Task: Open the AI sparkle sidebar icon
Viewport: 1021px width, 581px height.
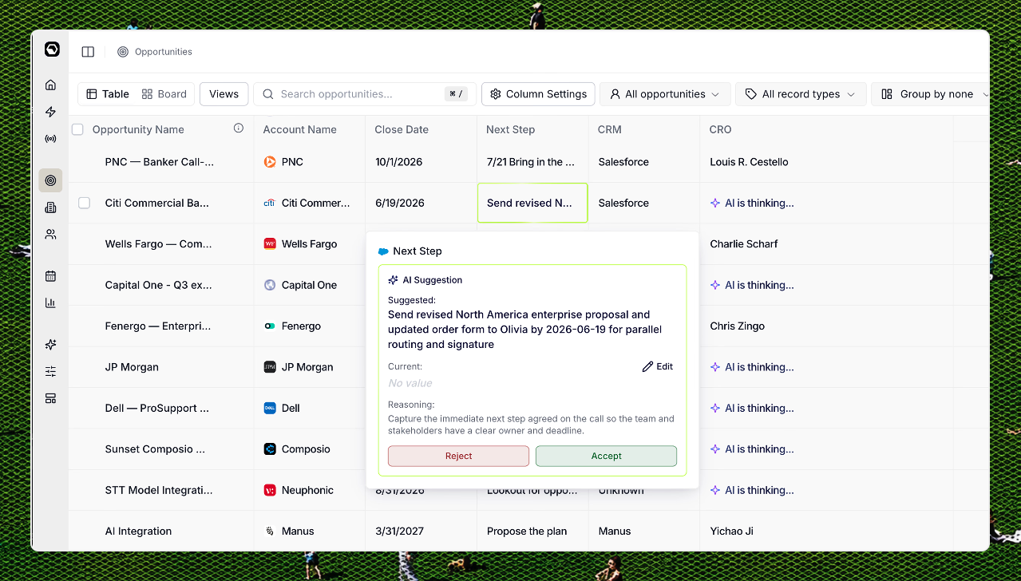Action: (x=50, y=344)
